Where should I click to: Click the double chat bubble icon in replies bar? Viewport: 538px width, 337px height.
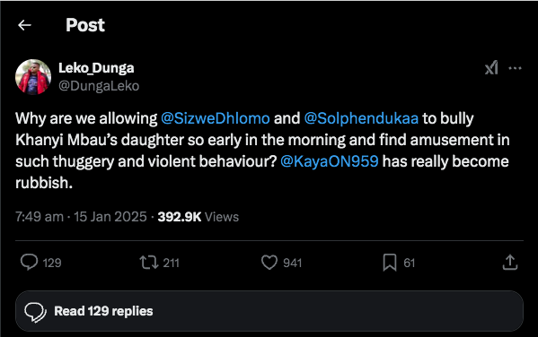point(35,312)
